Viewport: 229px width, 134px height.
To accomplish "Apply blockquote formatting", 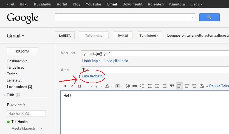I will coord(172,86).
